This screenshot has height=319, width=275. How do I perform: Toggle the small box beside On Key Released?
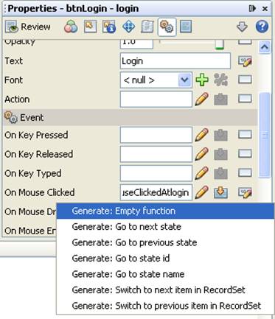click(x=245, y=154)
